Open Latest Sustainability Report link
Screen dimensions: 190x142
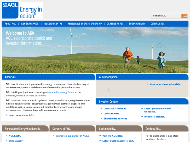click(x=118, y=141)
